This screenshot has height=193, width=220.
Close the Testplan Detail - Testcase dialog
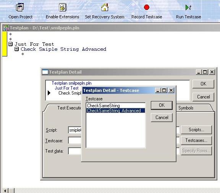pyautogui.click(x=171, y=90)
